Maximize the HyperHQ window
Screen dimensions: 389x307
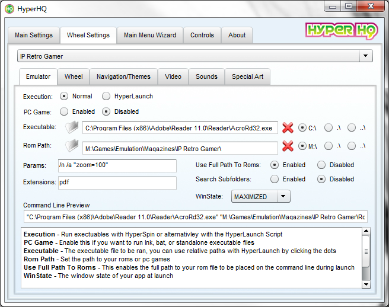[349, 7]
